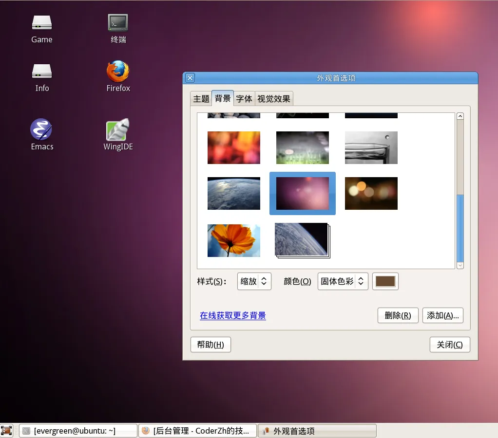Click the 删除(R) button
The image size is (498, 438).
pos(398,315)
